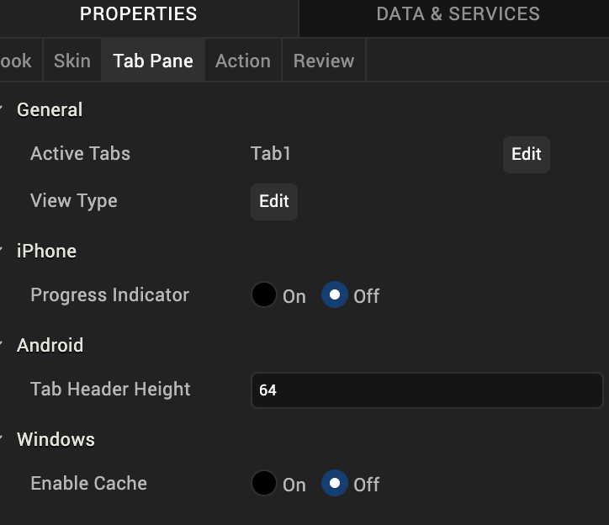
Task: Select the Tab Pane tab
Action: coord(153,61)
